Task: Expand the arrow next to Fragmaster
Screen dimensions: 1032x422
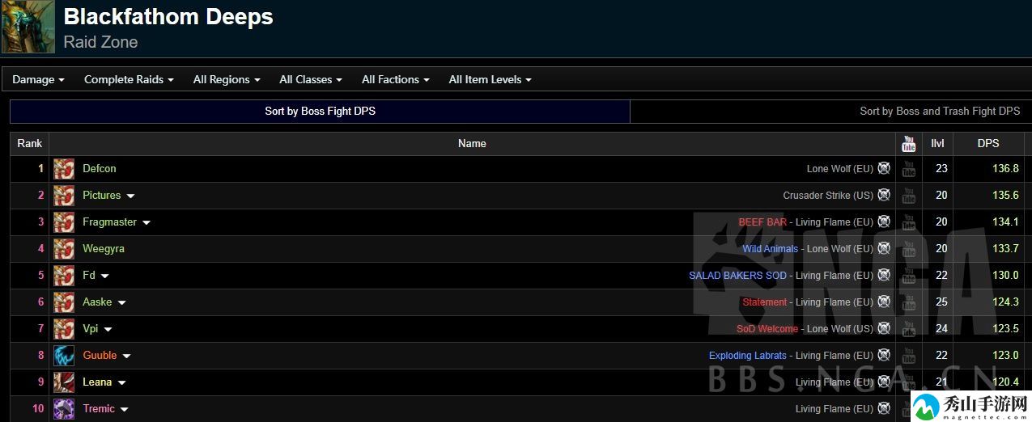Action: (x=147, y=223)
